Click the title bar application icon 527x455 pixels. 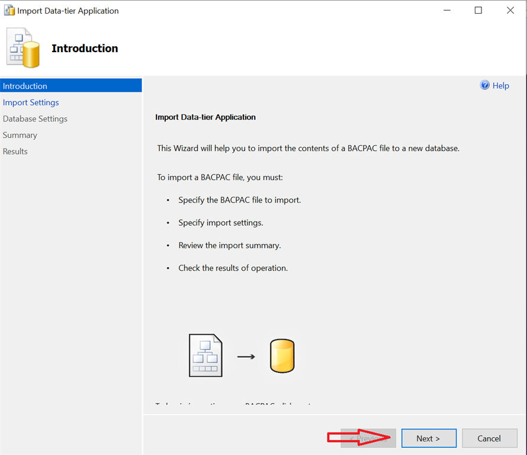coord(9,11)
